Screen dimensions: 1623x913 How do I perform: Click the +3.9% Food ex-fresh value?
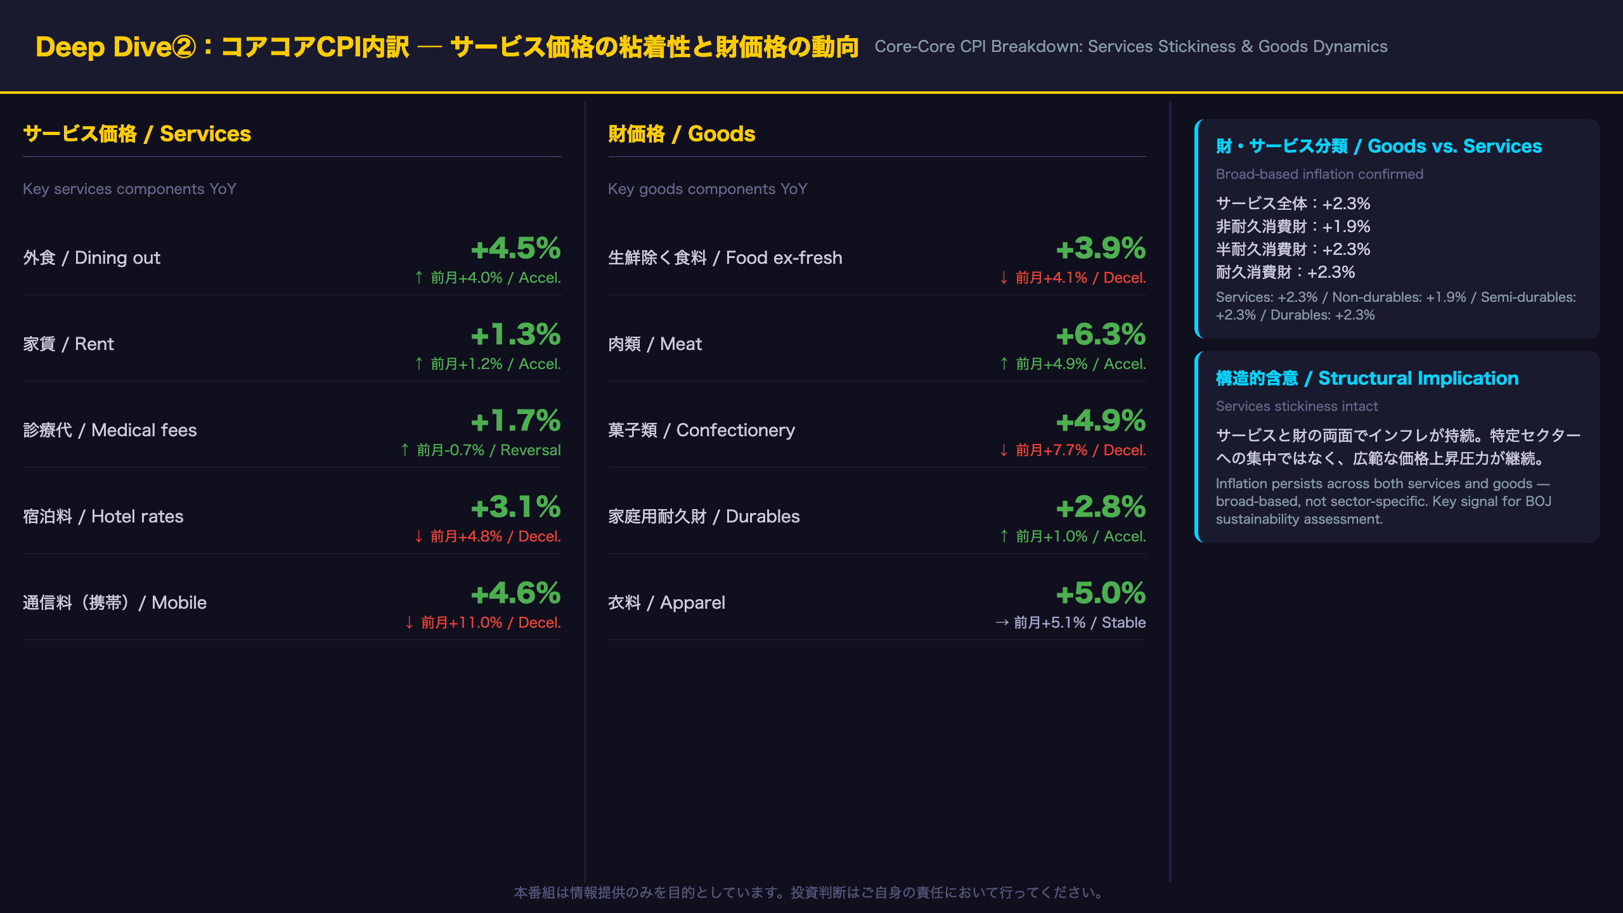pyautogui.click(x=1101, y=248)
